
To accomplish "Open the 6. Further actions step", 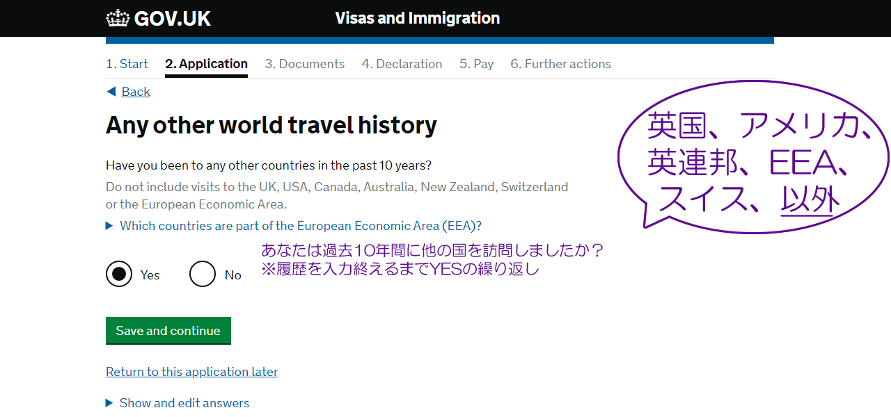I will [560, 64].
